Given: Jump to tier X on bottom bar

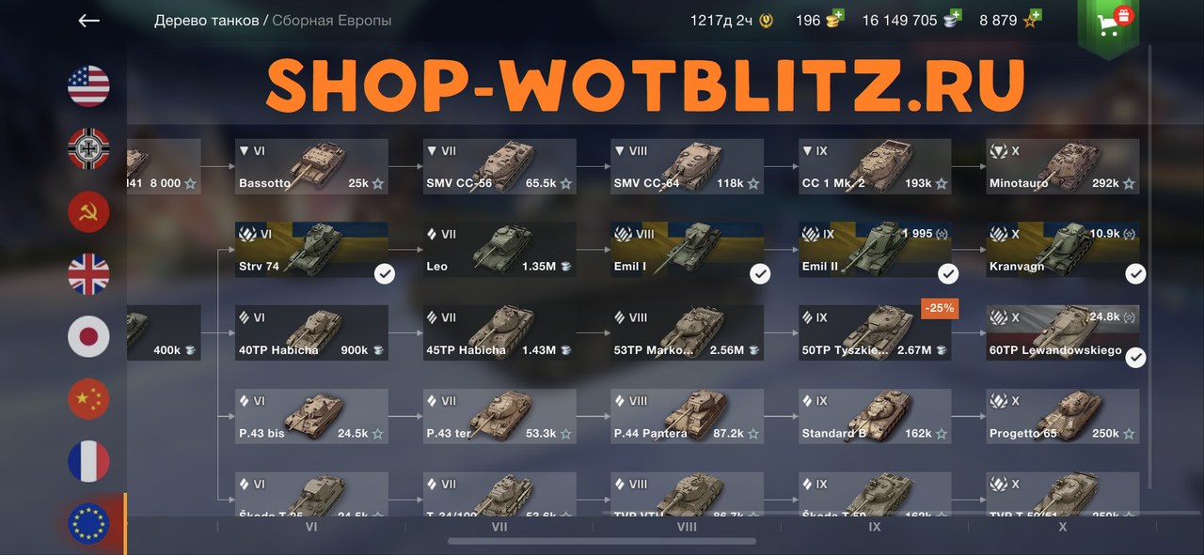Looking at the screenshot, I should (x=1063, y=528).
